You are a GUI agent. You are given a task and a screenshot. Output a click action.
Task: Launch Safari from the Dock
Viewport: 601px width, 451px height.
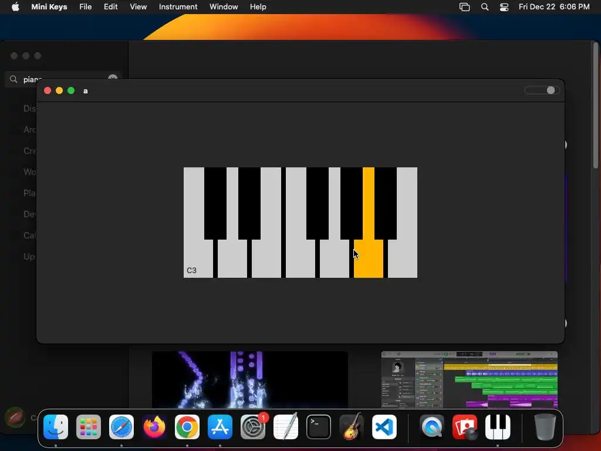tap(121, 427)
